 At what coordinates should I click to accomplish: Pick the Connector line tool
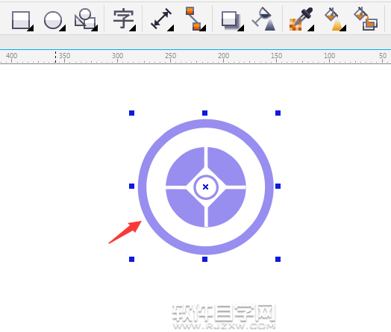pos(194,19)
